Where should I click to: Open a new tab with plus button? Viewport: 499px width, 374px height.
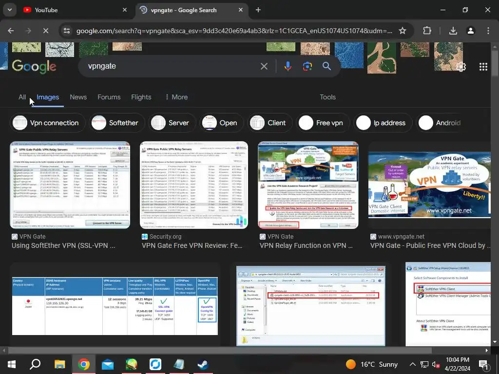click(258, 10)
